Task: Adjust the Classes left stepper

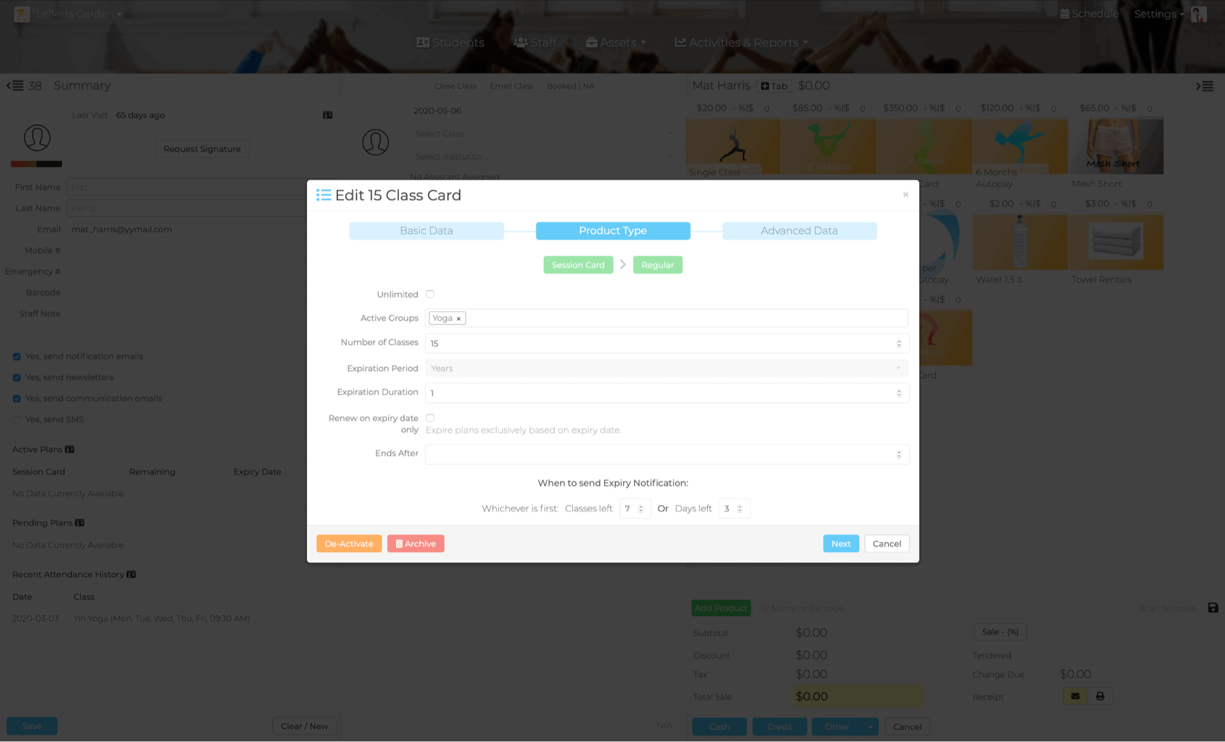Action: point(640,509)
